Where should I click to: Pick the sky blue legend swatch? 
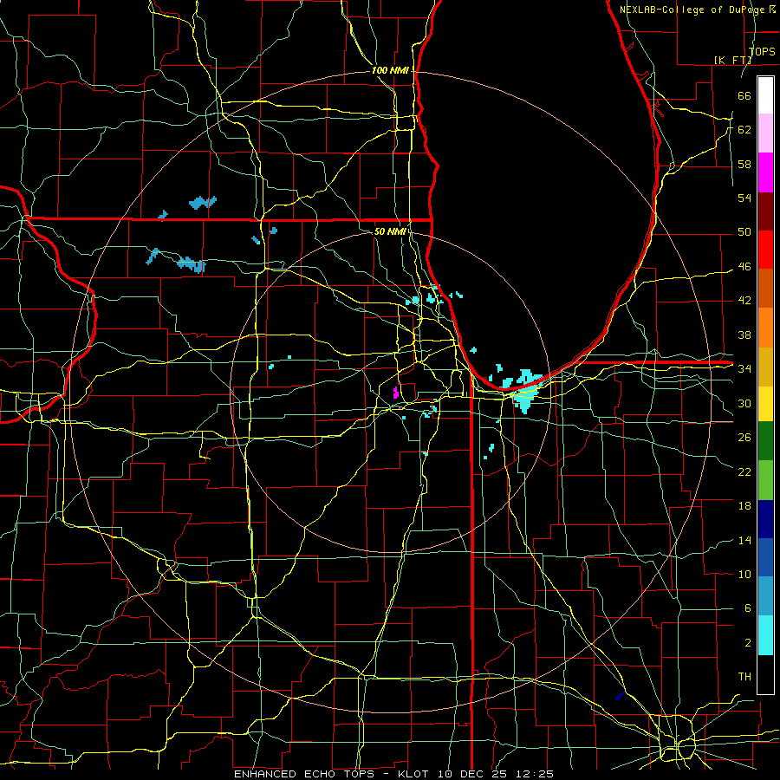click(x=765, y=596)
